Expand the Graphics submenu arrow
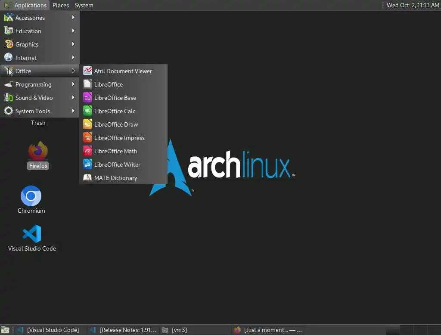Viewport: 441px width, 335px height. tap(73, 44)
